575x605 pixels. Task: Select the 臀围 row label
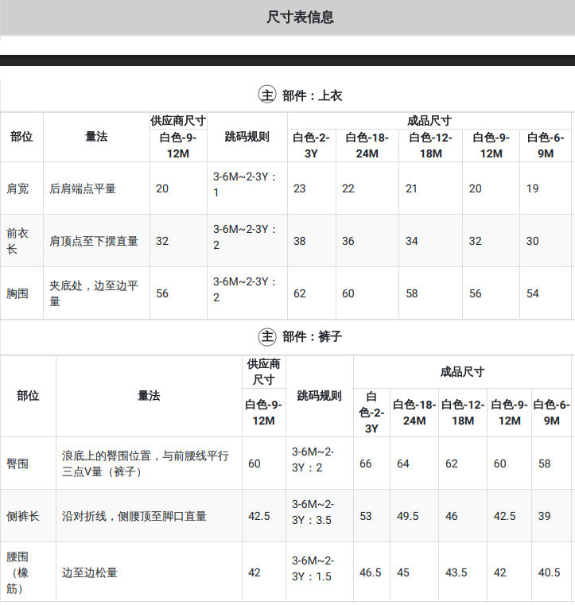[17, 463]
